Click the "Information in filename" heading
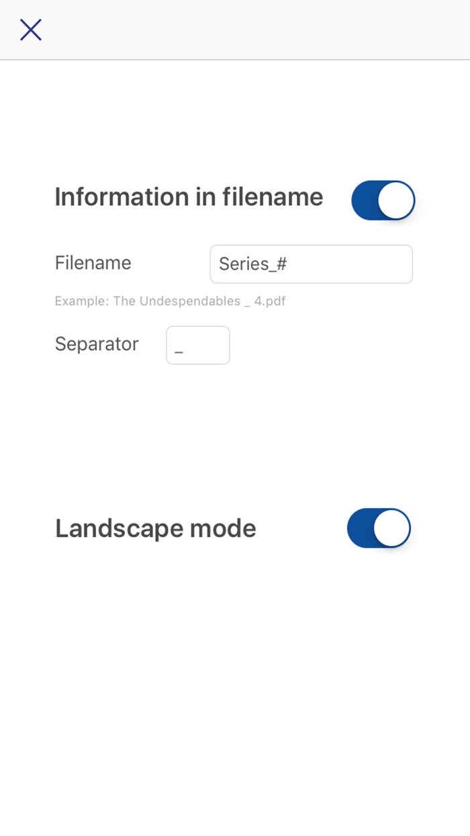Screen dimensions: 470x836 pos(189,197)
